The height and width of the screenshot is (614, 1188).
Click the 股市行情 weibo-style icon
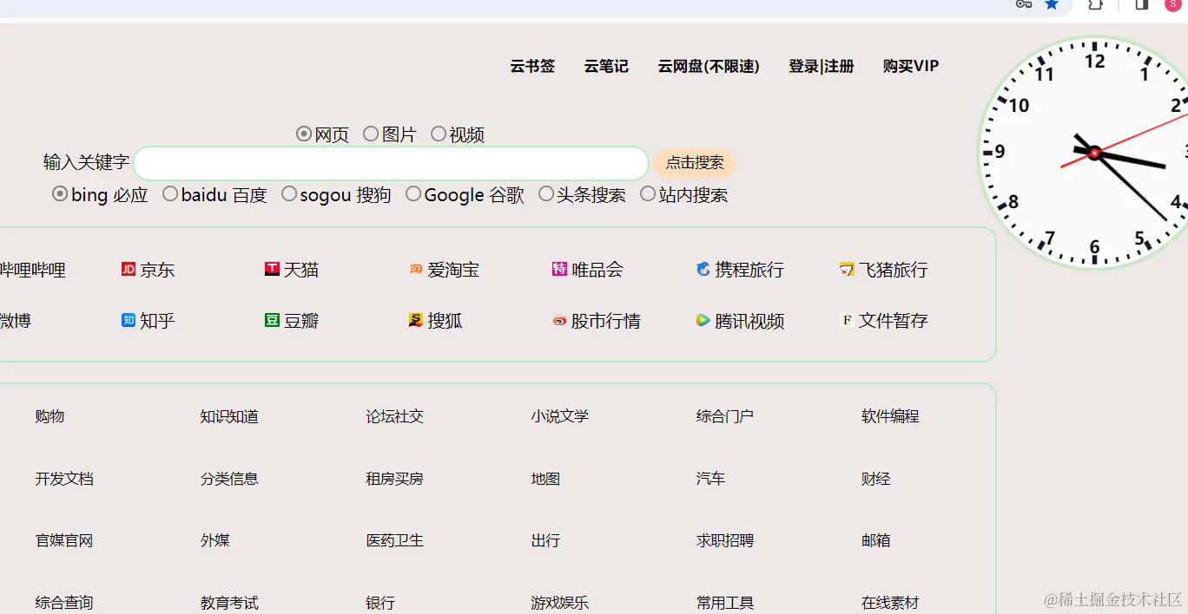(x=559, y=321)
